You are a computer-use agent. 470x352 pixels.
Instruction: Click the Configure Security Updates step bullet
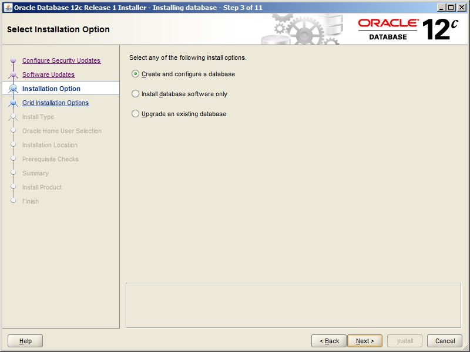(x=13, y=60)
